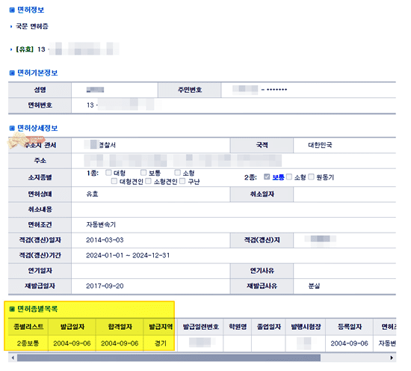The height and width of the screenshot is (371, 411).
Task: Click the 연기일자 label cell
Action: pyautogui.click(x=40, y=271)
